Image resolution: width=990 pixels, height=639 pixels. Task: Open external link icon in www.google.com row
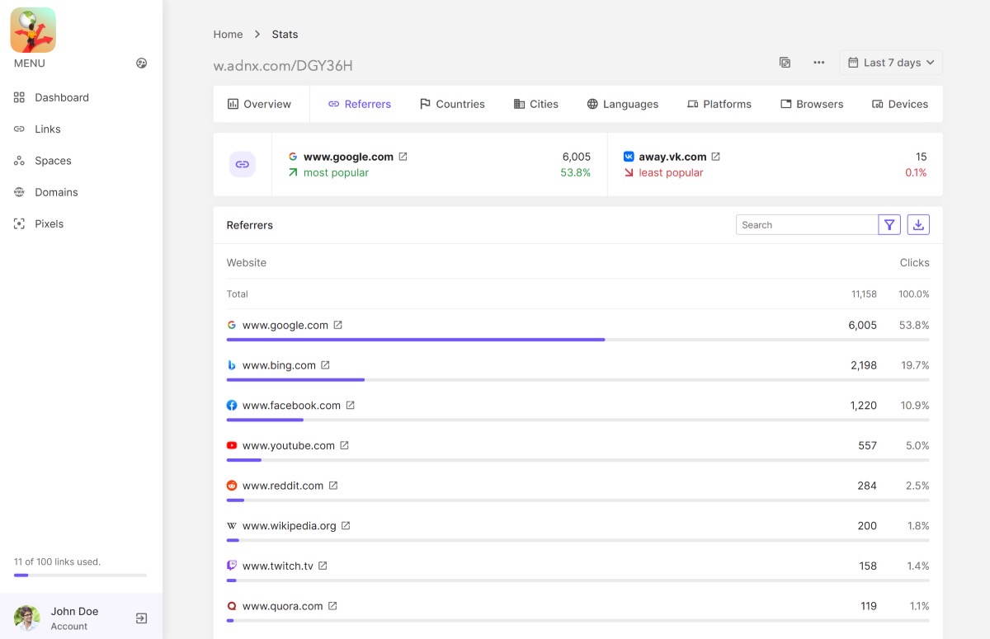337,325
